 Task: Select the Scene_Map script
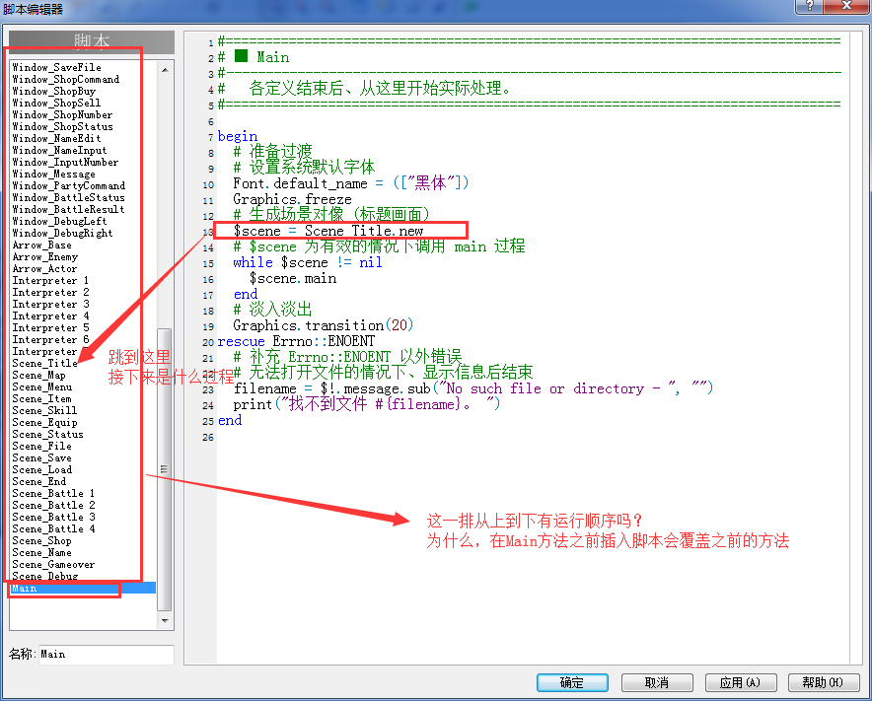38,376
